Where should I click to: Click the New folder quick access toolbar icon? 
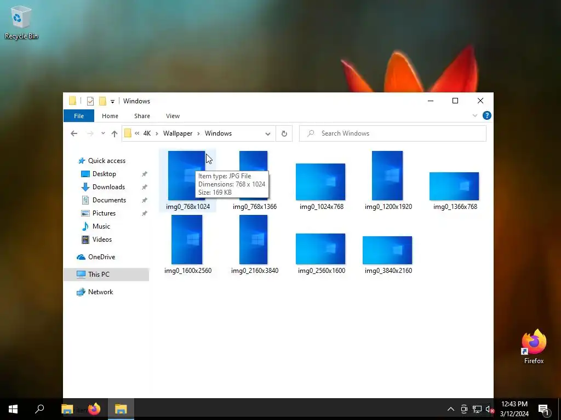102,101
